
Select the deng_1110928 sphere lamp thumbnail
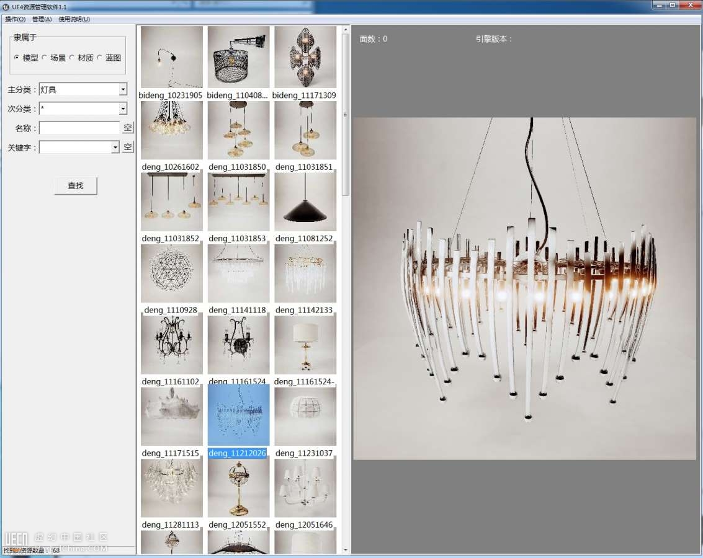coord(171,273)
